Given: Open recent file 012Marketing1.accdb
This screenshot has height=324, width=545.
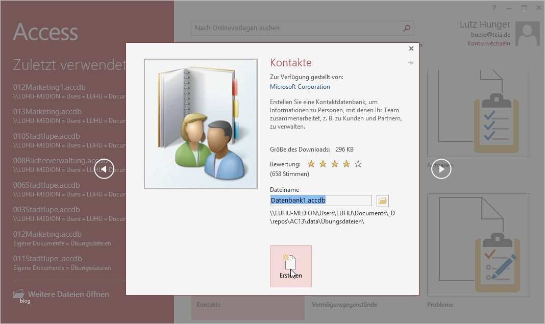Looking at the screenshot, I should pyautogui.click(x=69, y=91).
